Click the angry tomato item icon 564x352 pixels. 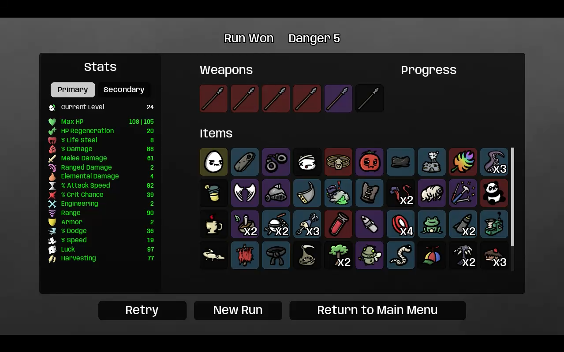[x=369, y=162]
